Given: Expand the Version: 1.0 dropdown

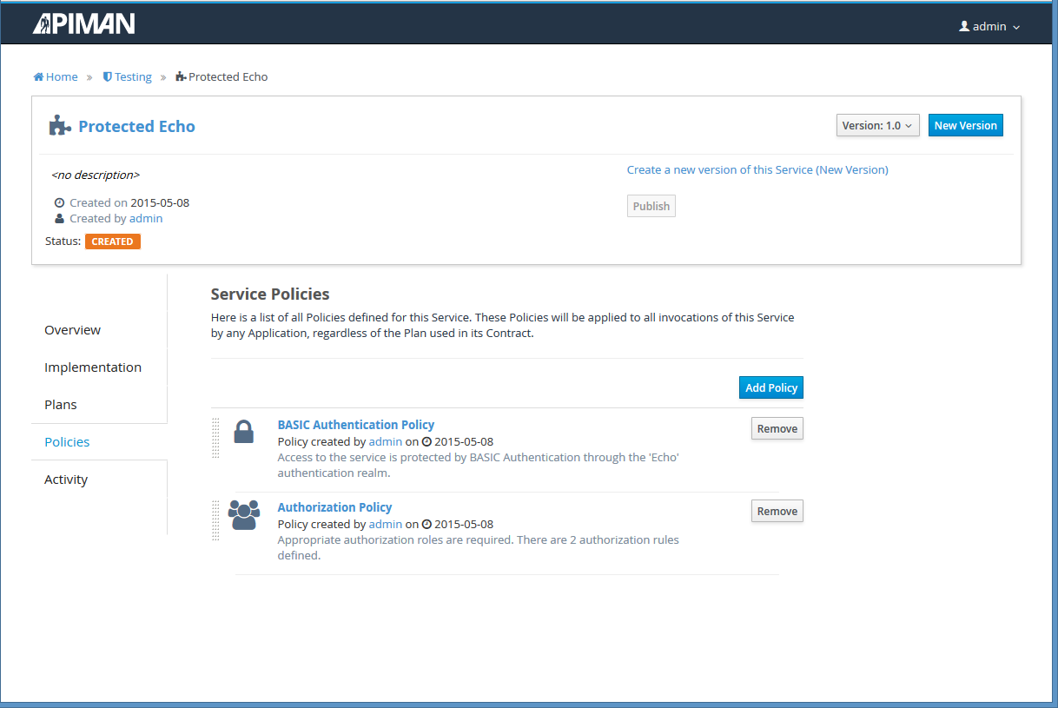Looking at the screenshot, I should coord(877,125).
